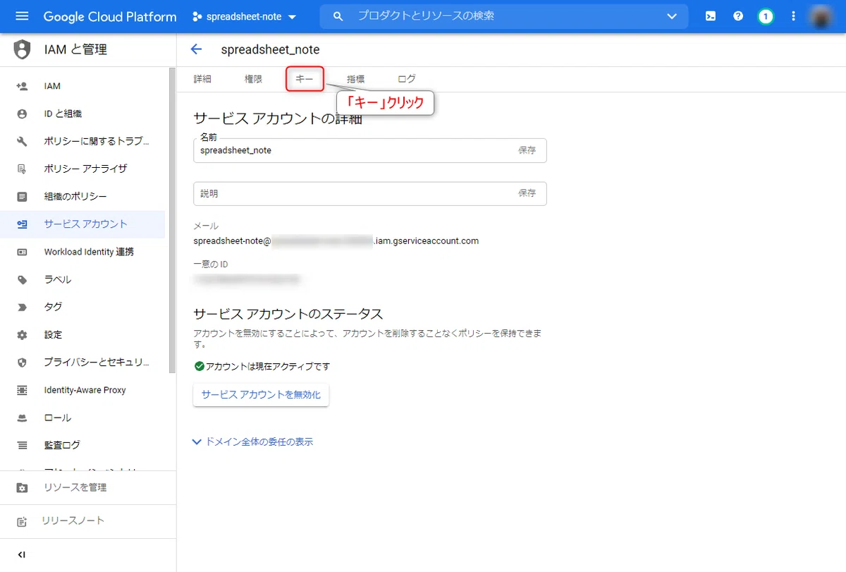The image size is (846, 572).
Task: Click the IAM add-person icon
Action: tap(22, 86)
